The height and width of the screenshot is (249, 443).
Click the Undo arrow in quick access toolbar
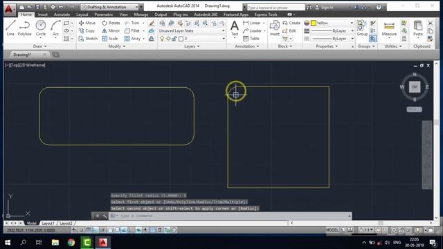[x=60, y=7]
